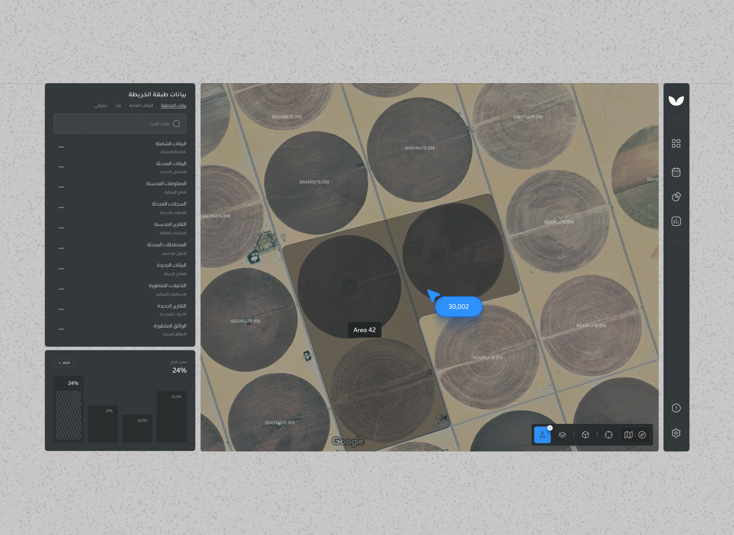Open settings gear in right sidebar
734x535 pixels.
(x=676, y=433)
